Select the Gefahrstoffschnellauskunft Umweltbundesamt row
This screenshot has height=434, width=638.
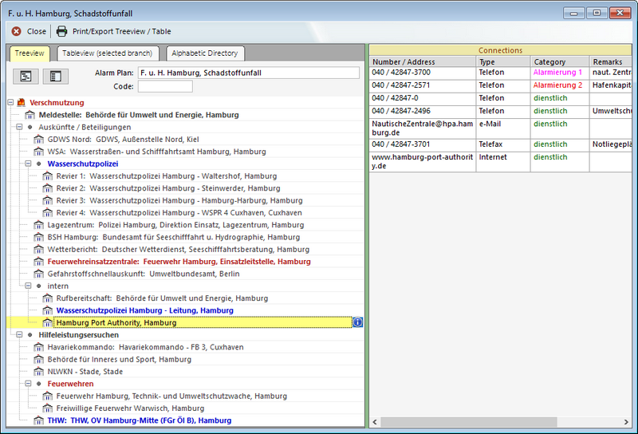click(x=144, y=274)
